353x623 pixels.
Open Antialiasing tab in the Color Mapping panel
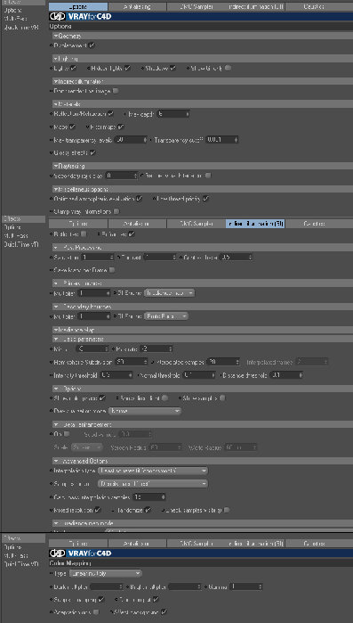pyautogui.click(x=137, y=543)
